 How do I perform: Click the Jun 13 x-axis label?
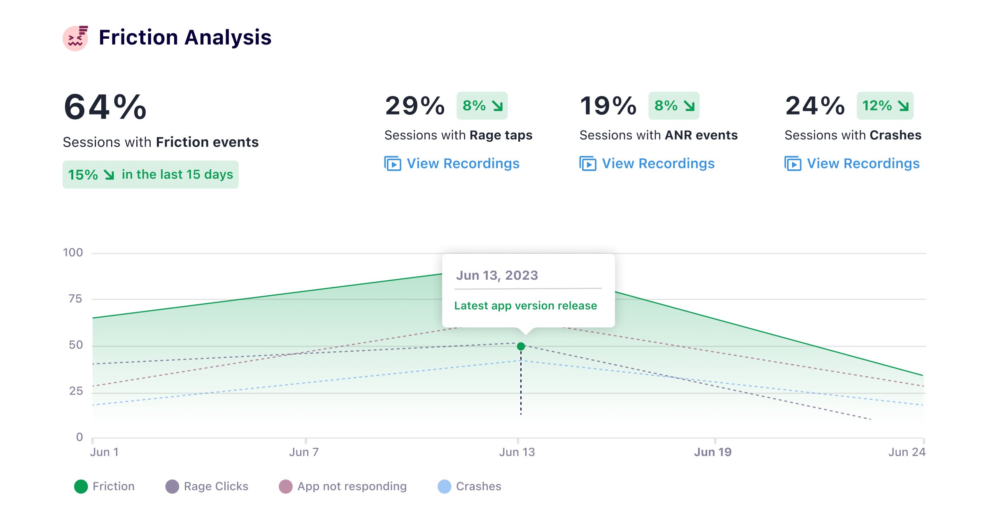pyautogui.click(x=517, y=452)
